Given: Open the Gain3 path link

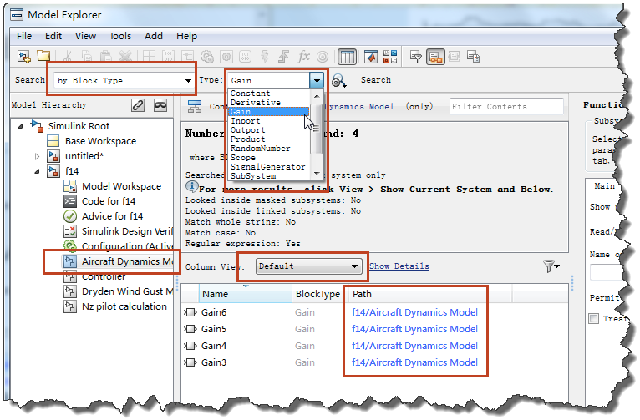Looking at the screenshot, I should tap(414, 362).
